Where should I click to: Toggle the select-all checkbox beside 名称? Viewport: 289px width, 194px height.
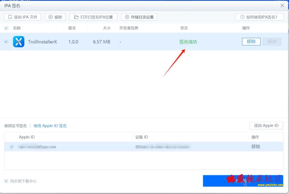pyautogui.click(x=6, y=28)
